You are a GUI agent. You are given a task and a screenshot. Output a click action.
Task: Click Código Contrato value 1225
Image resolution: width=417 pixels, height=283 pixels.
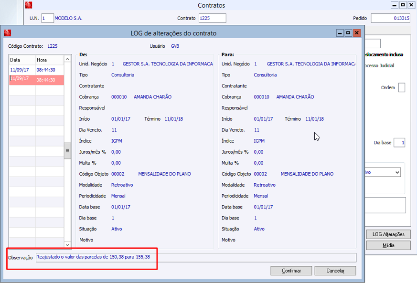point(53,46)
